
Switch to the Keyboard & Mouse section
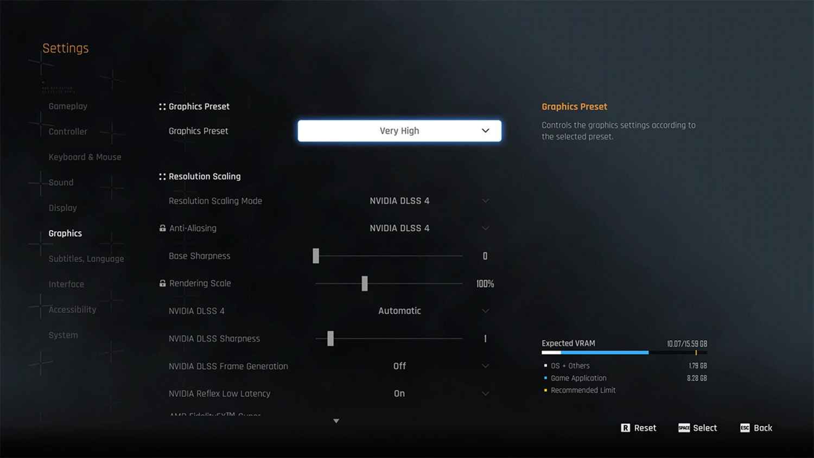coord(85,157)
